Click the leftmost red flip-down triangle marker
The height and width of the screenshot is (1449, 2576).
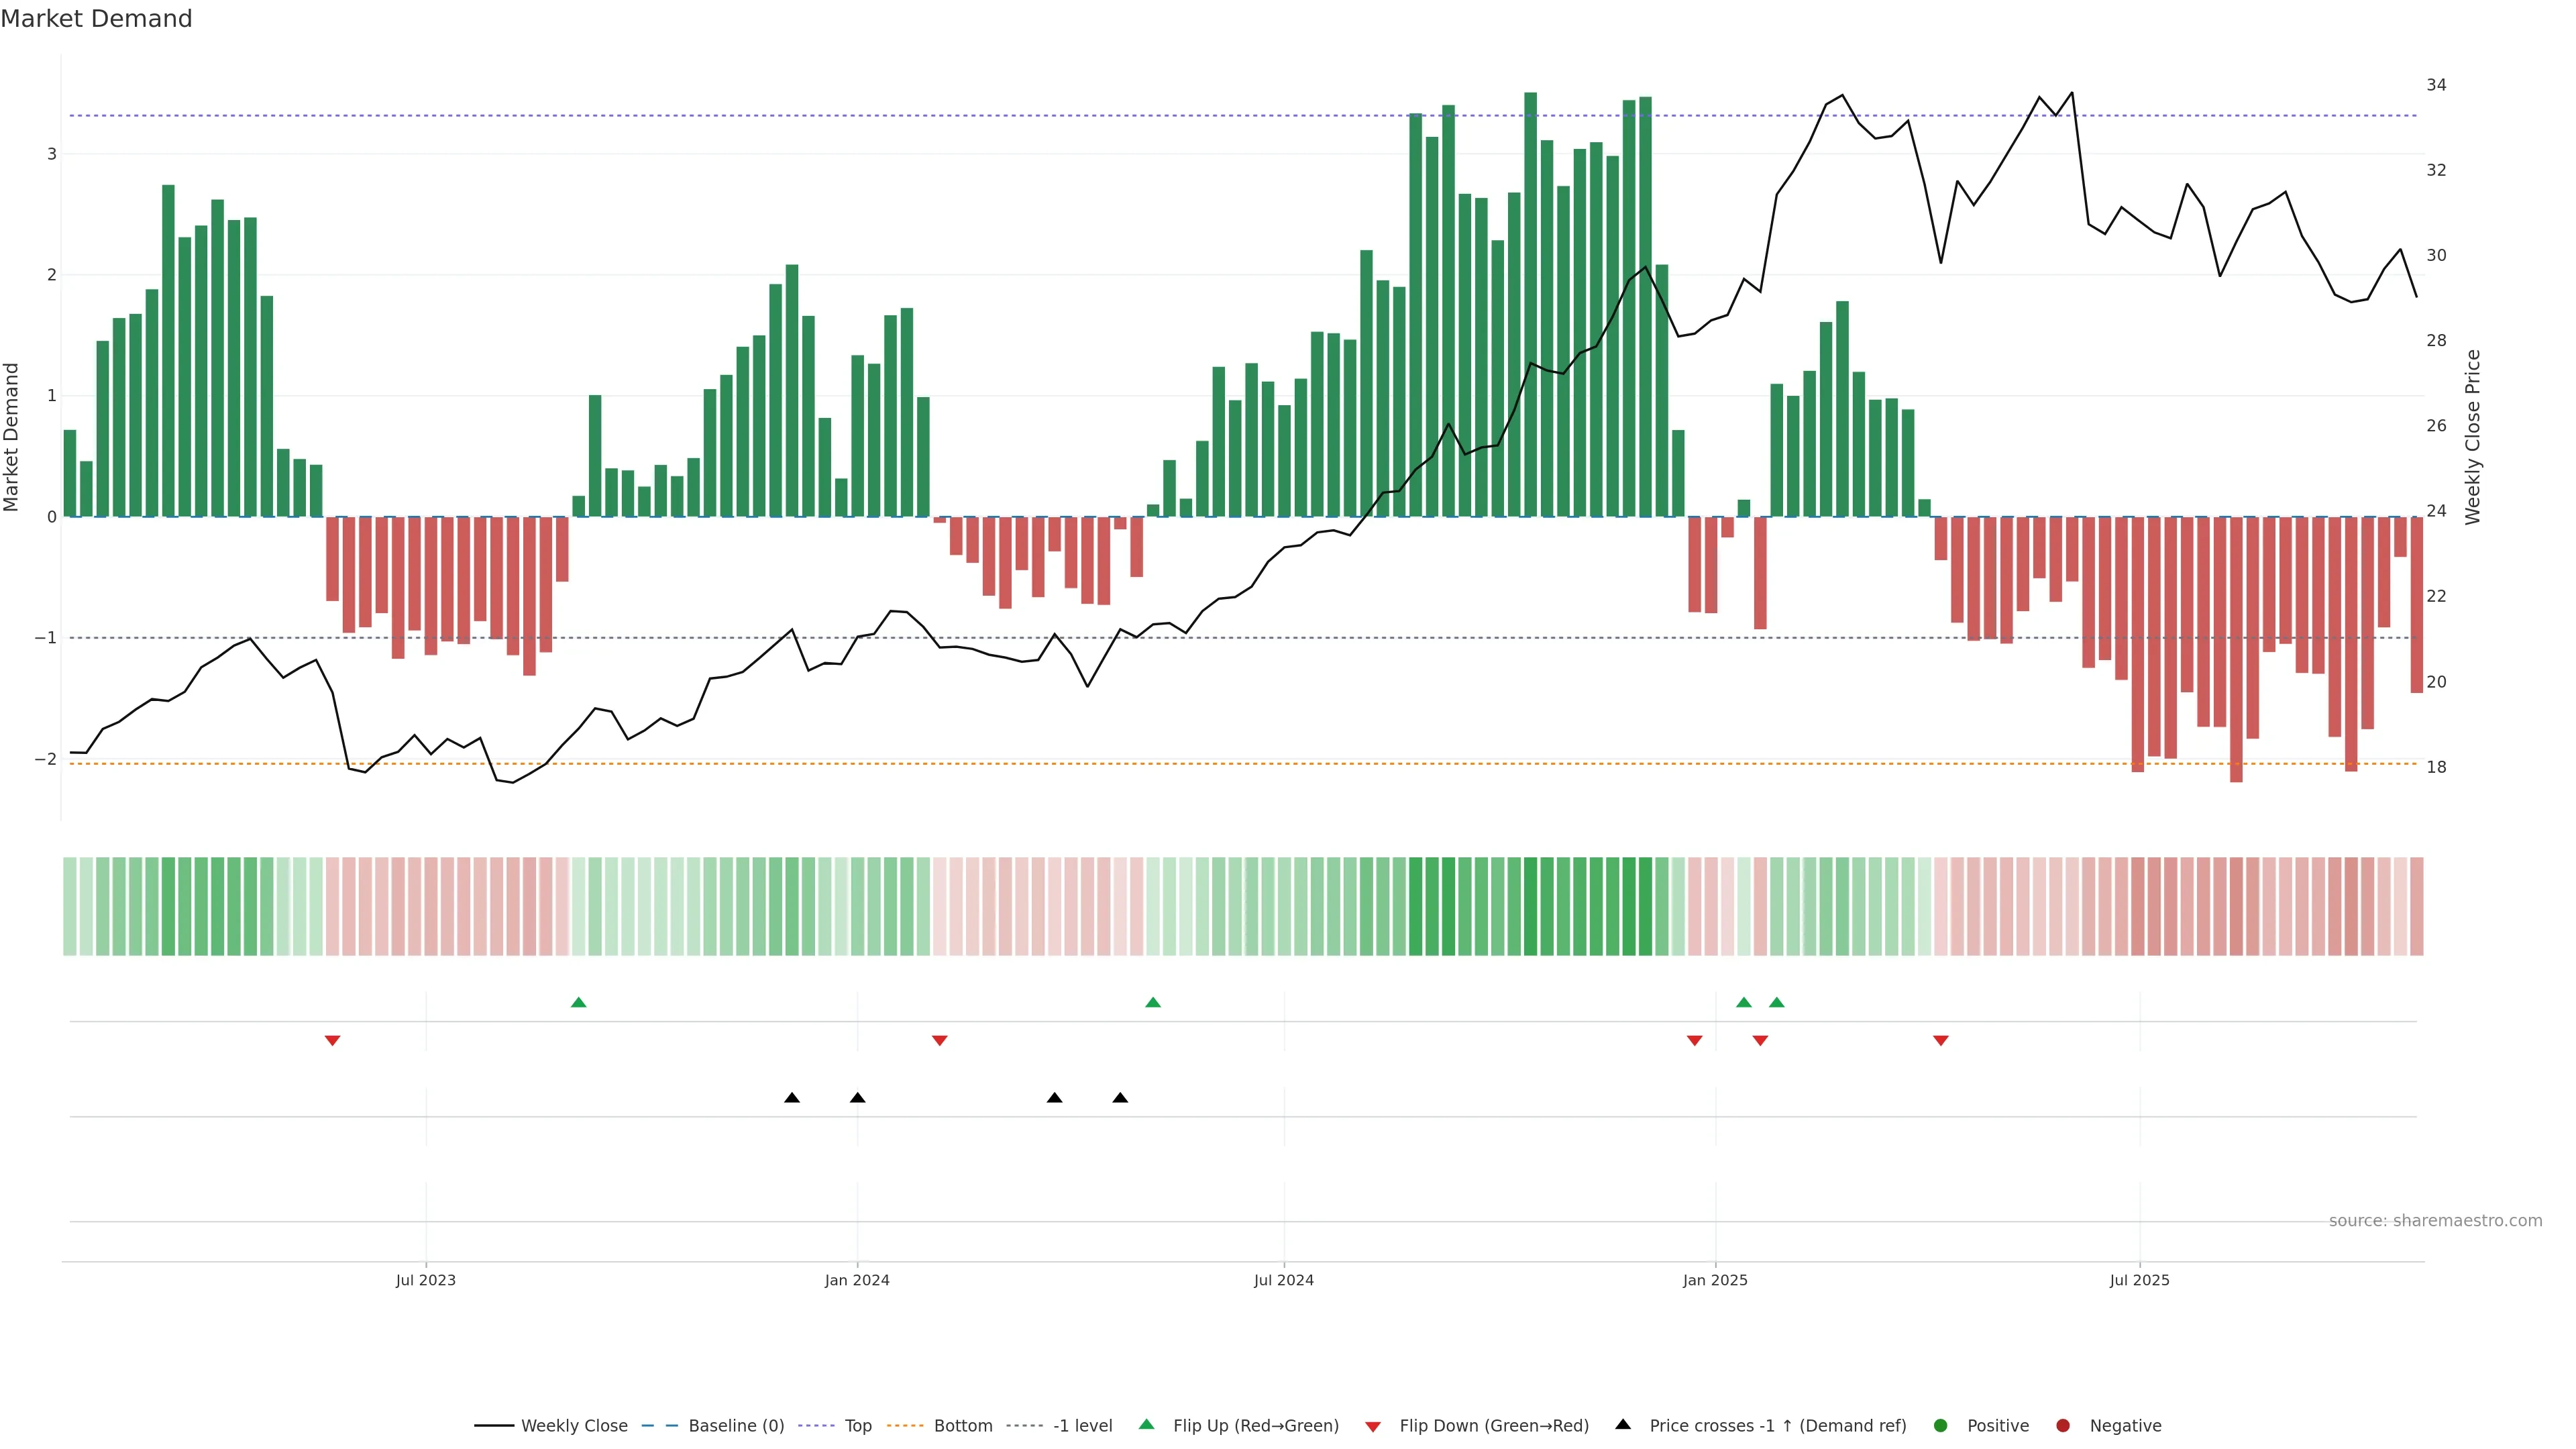333,1041
